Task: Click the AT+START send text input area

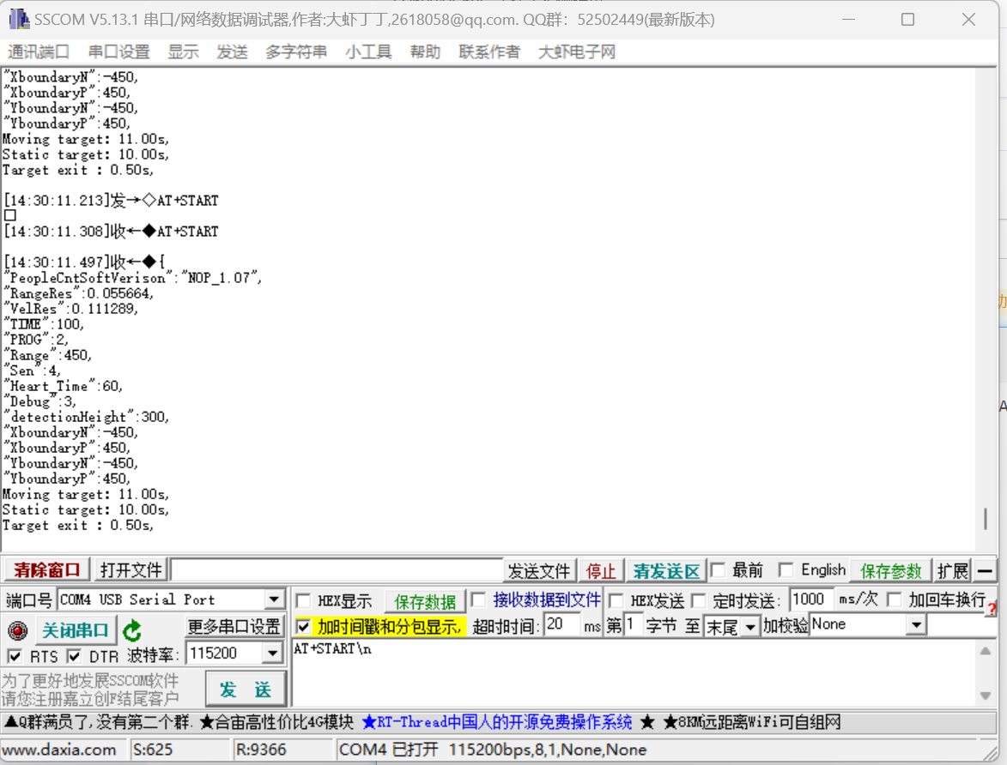Action: tap(633, 672)
